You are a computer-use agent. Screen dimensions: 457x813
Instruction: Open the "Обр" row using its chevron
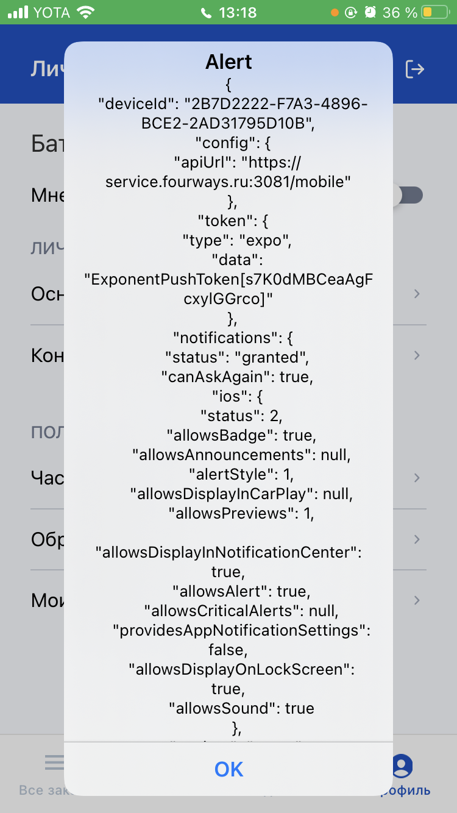tap(417, 539)
